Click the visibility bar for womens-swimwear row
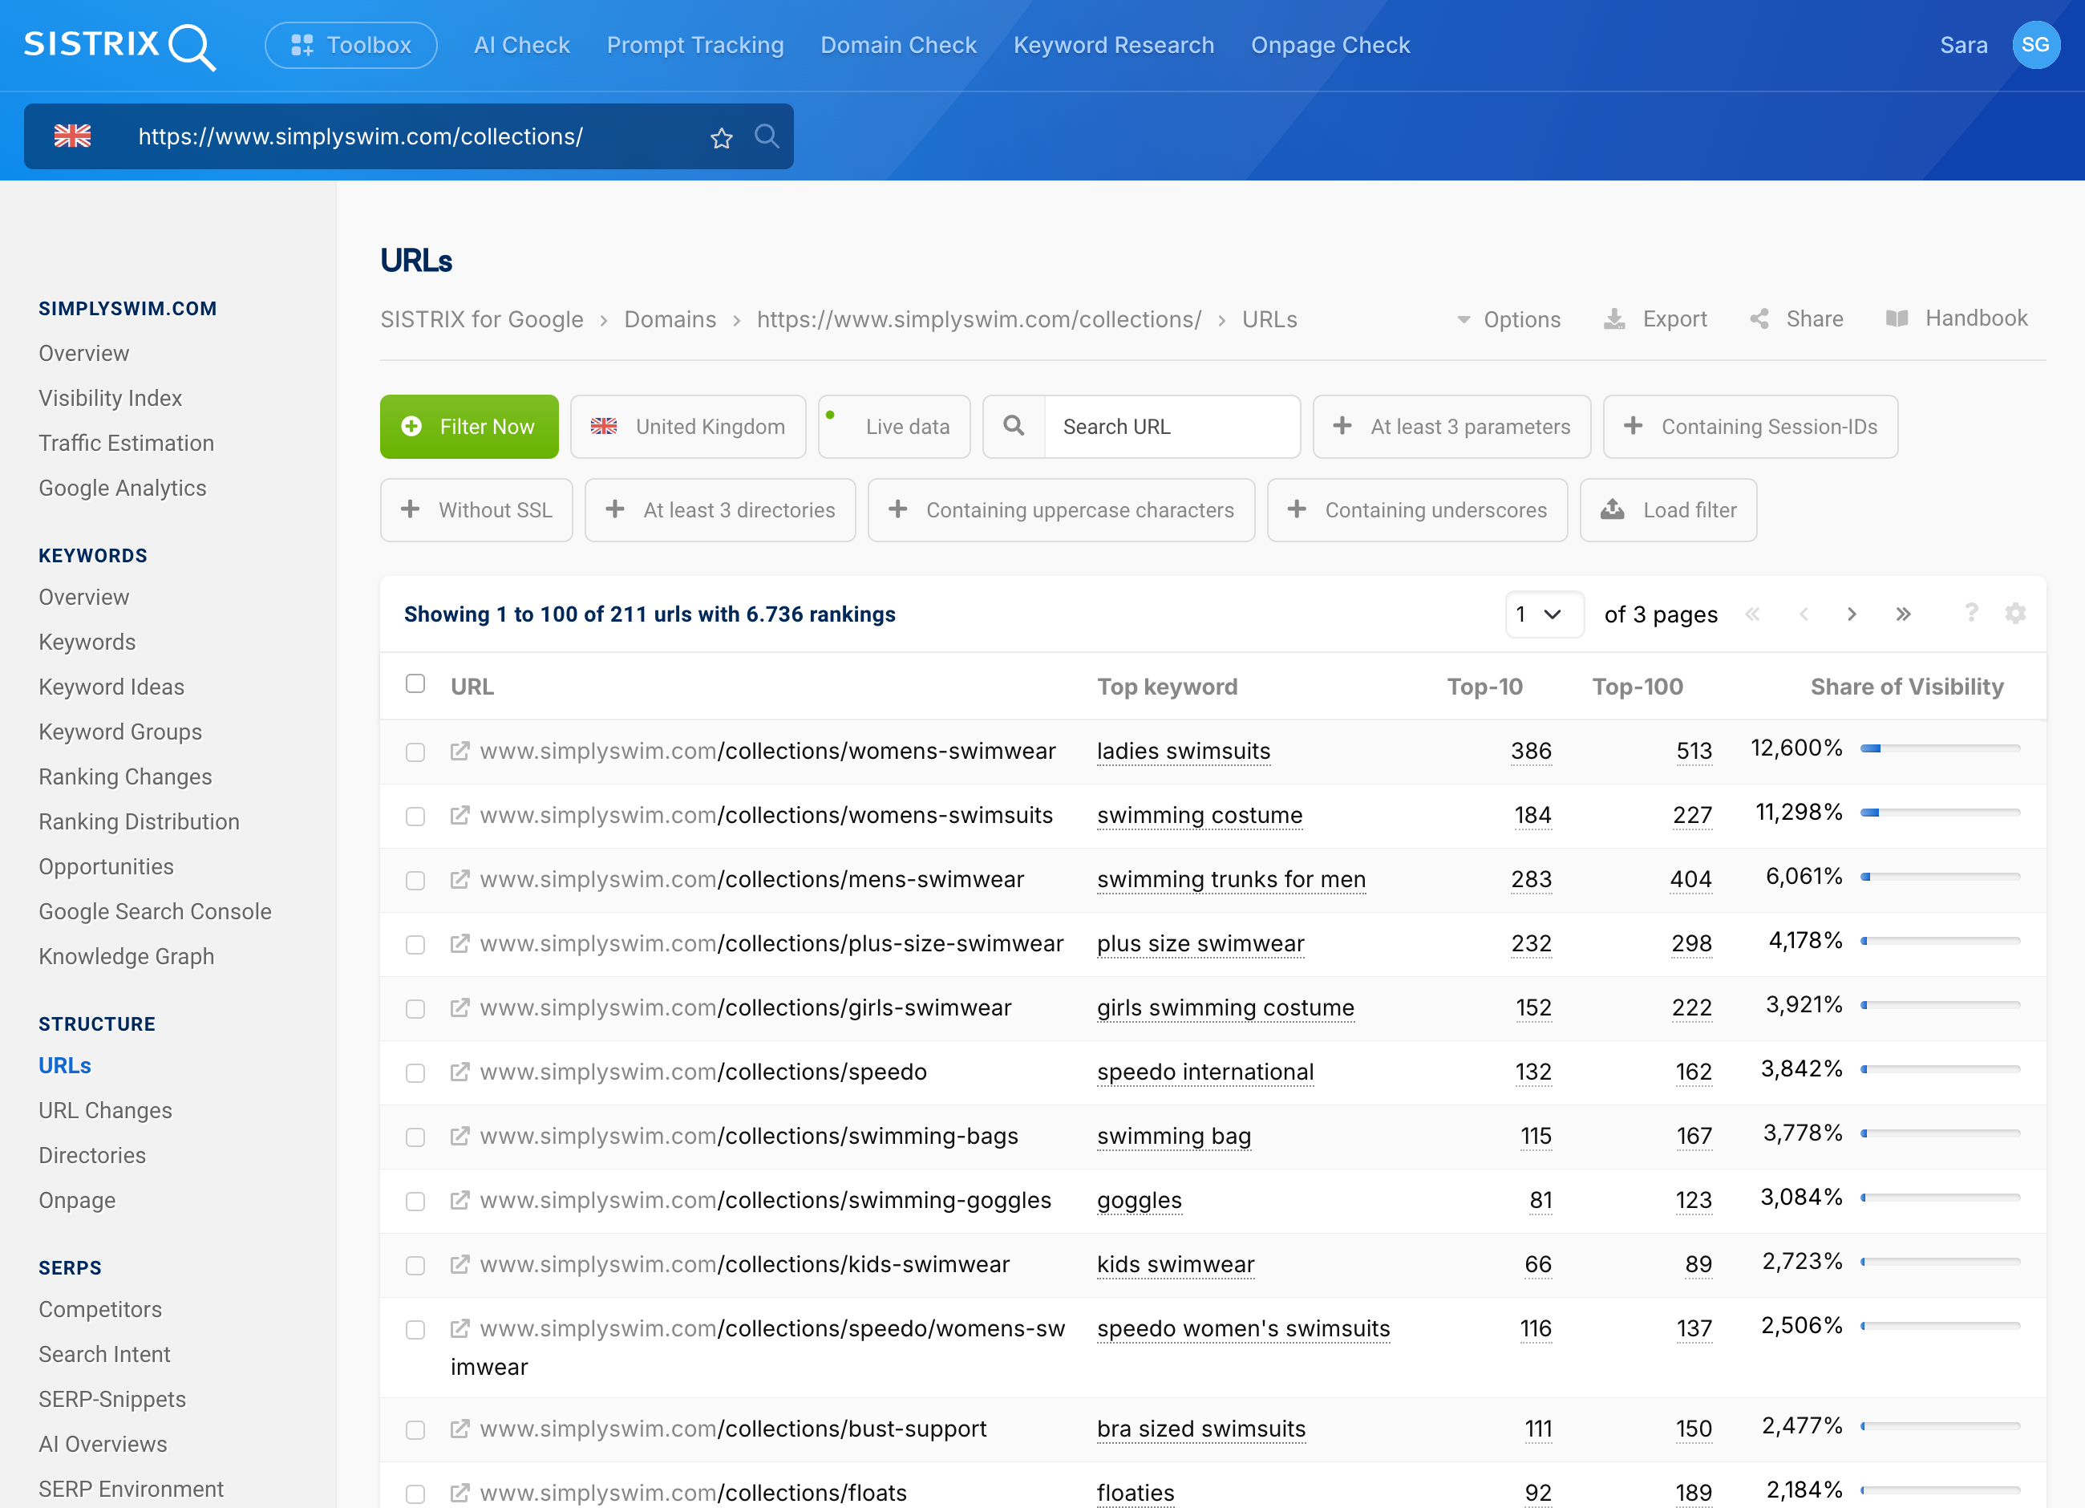 [x=1940, y=748]
